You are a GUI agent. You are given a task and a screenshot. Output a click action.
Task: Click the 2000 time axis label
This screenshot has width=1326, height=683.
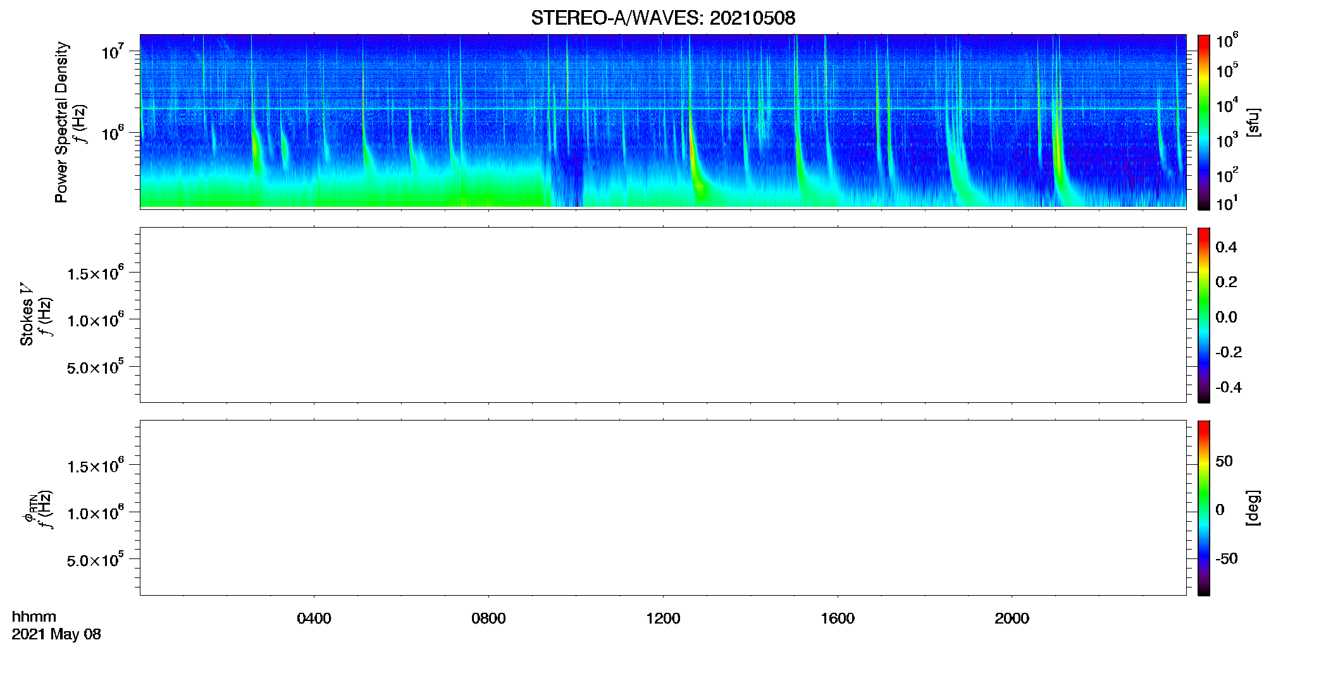tap(1012, 618)
